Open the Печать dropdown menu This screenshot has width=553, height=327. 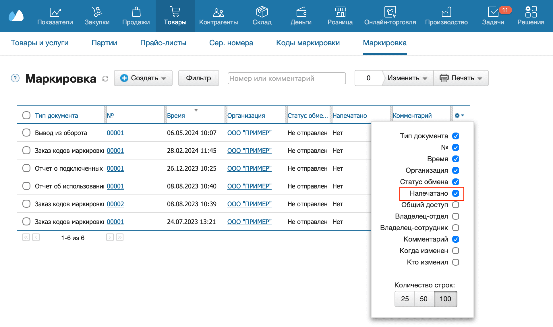(461, 78)
